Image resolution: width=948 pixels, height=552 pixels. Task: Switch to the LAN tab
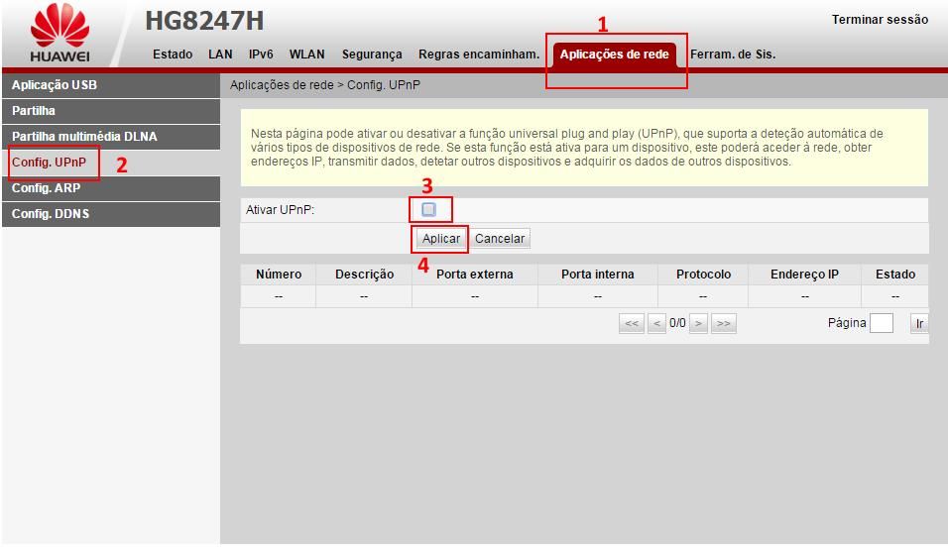220,55
